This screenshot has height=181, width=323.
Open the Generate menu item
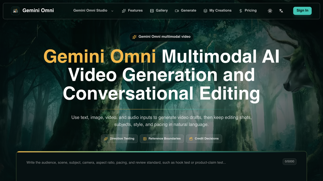(x=186, y=11)
